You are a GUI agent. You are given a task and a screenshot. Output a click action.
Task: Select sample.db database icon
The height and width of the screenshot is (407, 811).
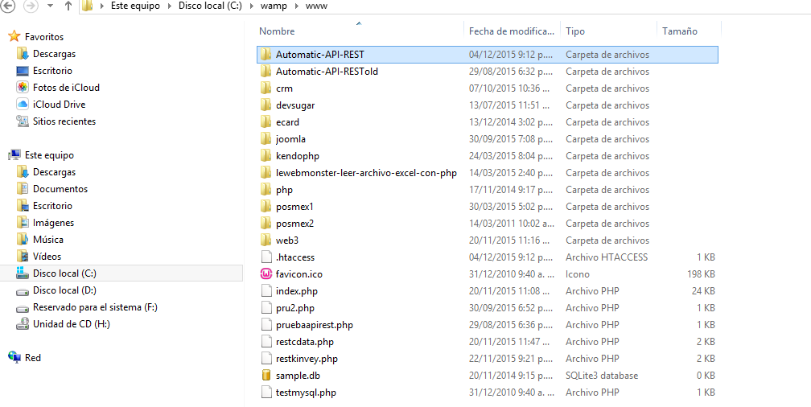[x=266, y=376]
